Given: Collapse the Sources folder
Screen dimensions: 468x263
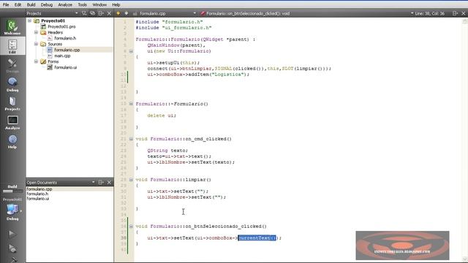Looking at the screenshot, I should pyautogui.click(x=36, y=44).
